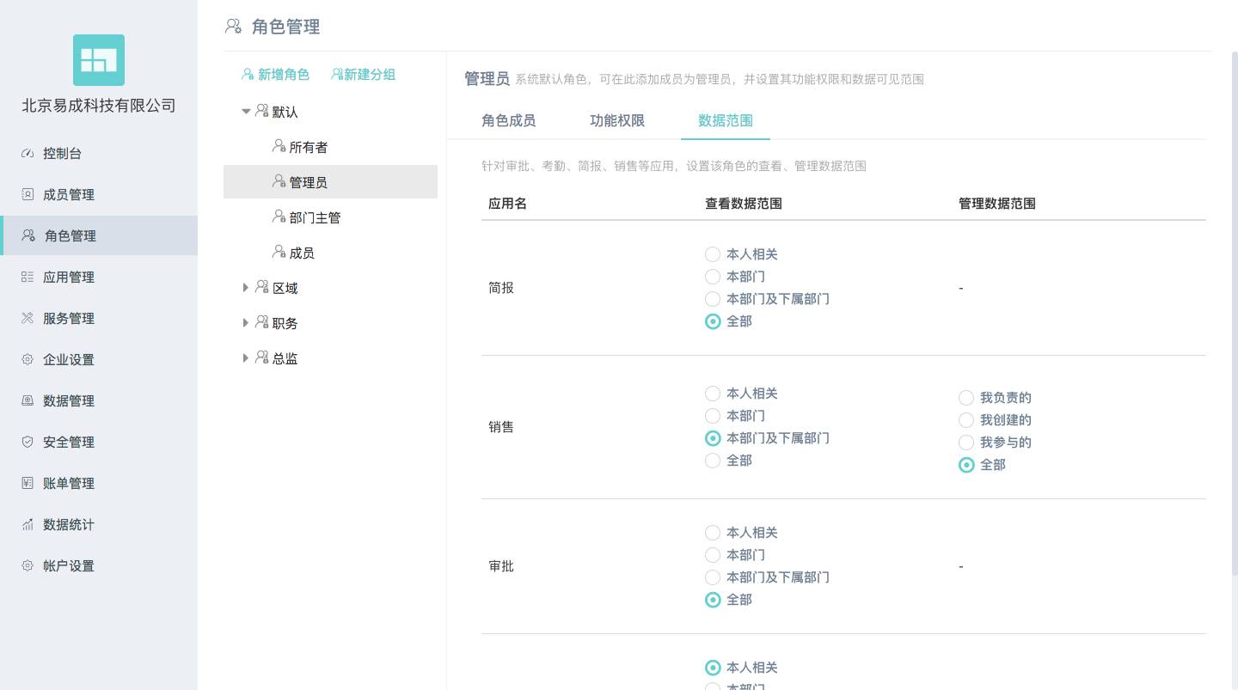Click the 简报 application name cell

coord(501,288)
